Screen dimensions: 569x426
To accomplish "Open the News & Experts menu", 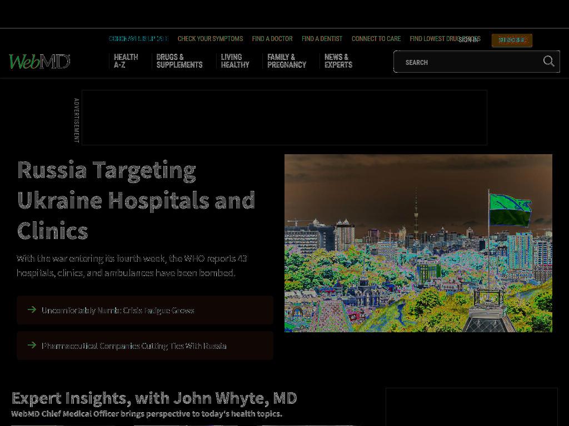I will pos(338,61).
